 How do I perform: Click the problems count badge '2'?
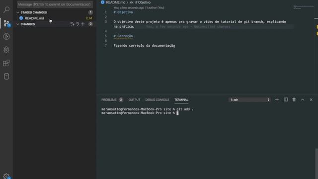click(121, 100)
